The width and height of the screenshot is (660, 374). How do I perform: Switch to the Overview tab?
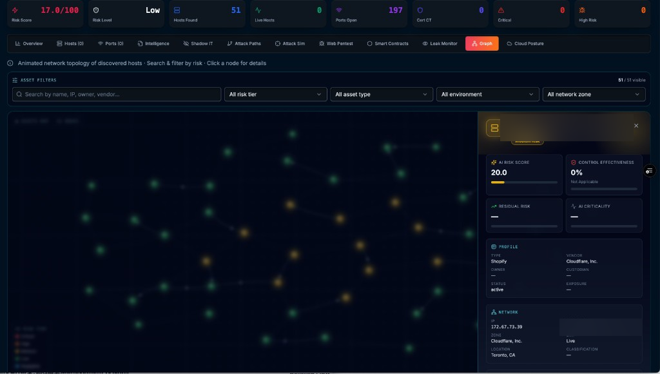[29, 43]
